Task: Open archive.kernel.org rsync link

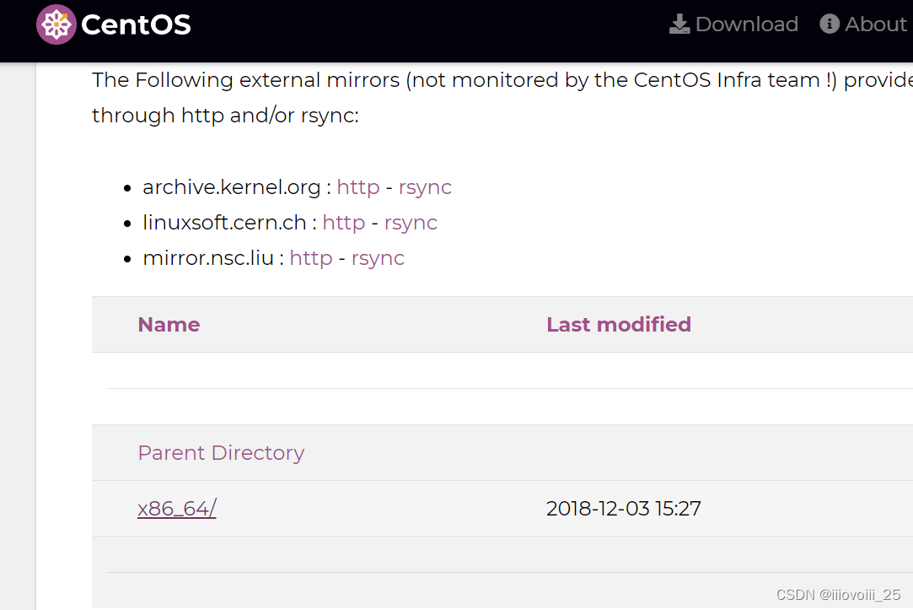Action: click(x=425, y=187)
